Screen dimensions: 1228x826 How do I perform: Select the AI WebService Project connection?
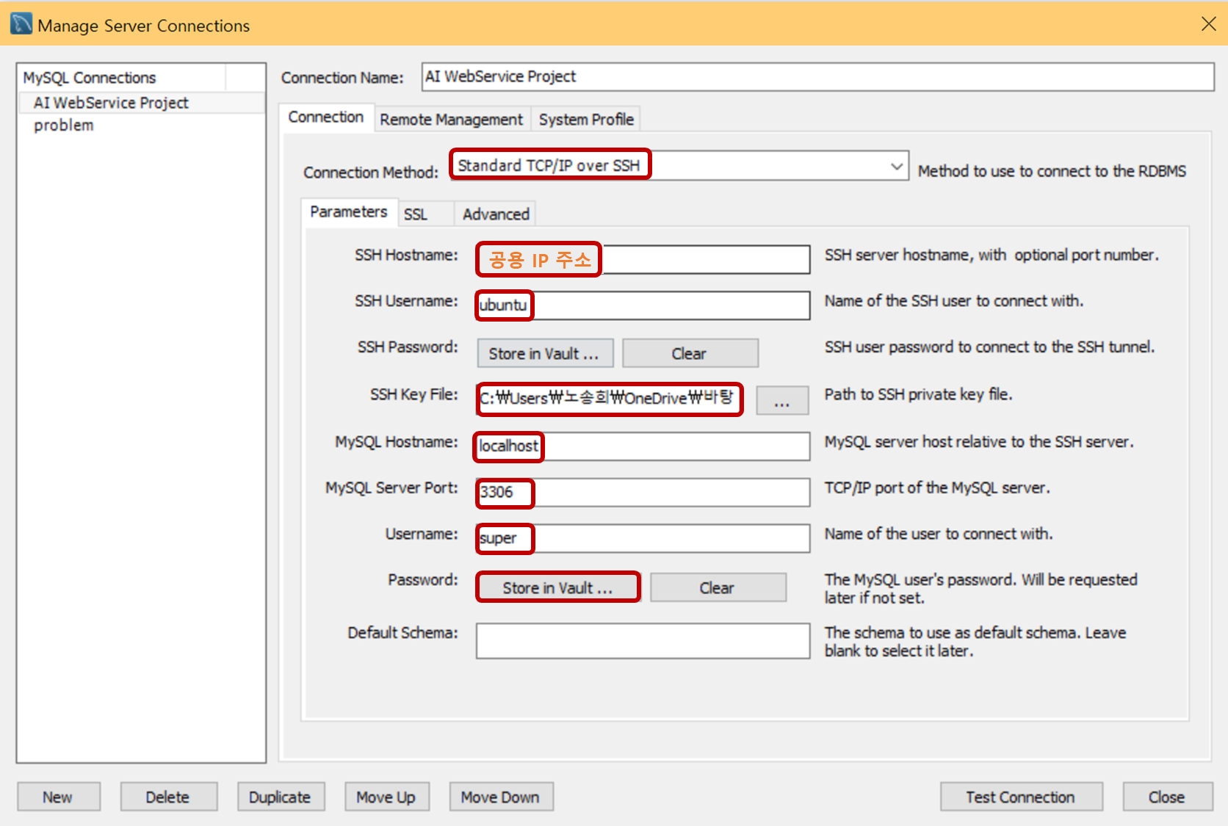(142, 103)
